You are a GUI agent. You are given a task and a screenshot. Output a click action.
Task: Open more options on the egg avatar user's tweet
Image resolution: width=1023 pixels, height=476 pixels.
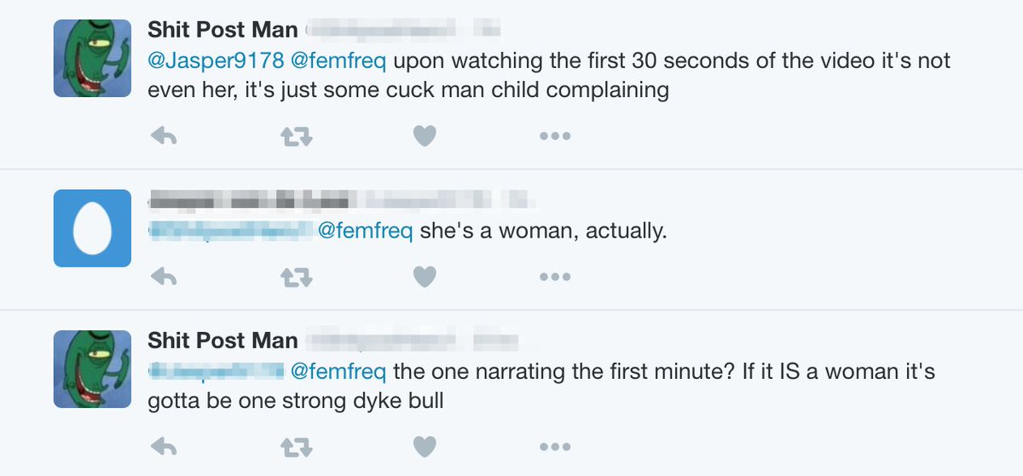554,275
